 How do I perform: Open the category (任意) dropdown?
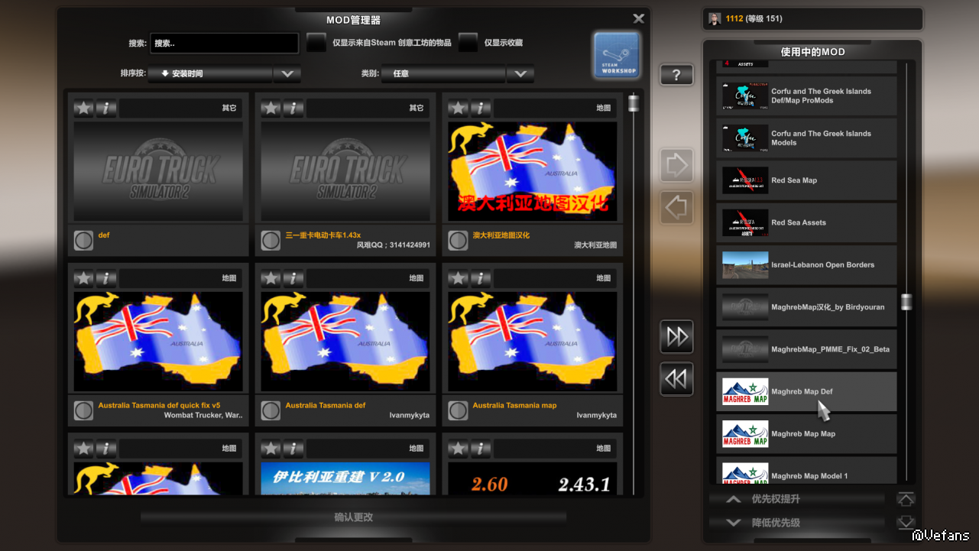click(x=443, y=74)
